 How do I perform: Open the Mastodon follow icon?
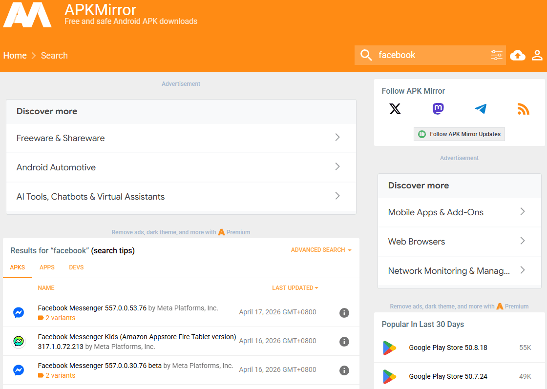pyautogui.click(x=438, y=109)
